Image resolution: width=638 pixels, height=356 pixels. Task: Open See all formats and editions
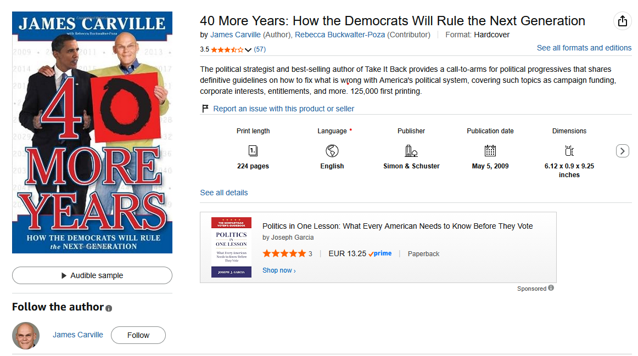tap(584, 48)
